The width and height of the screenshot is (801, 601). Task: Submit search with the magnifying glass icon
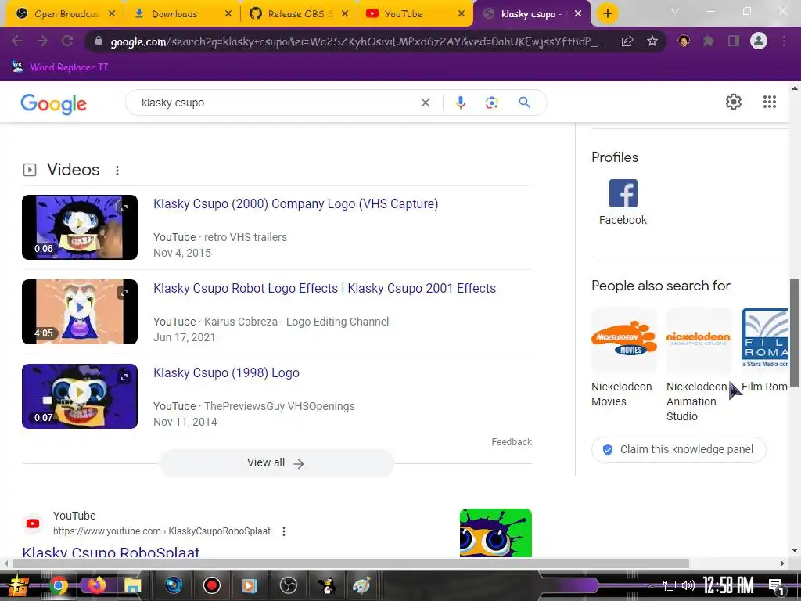[524, 103]
